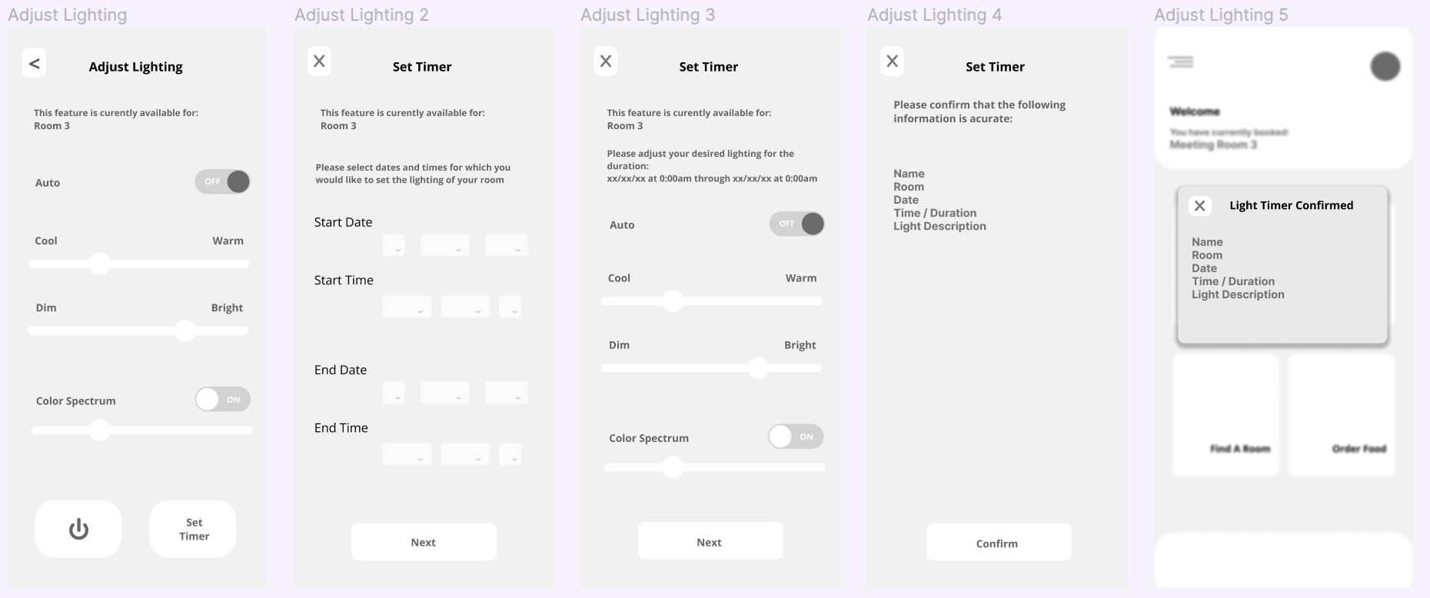Image resolution: width=1430 pixels, height=598 pixels.
Task: Close the Set Timer lighting adjustment screen
Action: click(x=606, y=61)
